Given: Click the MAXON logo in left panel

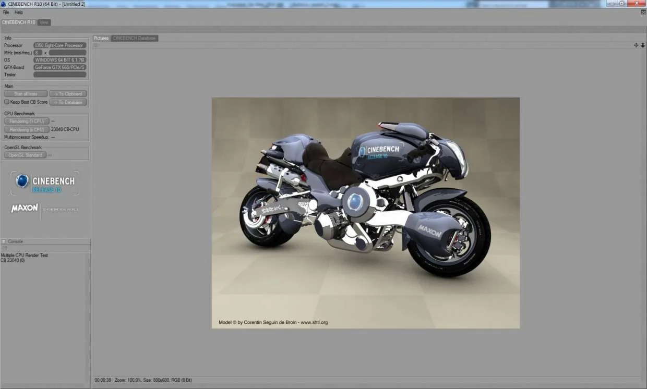Looking at the screenshot, I should click(25, 208).
